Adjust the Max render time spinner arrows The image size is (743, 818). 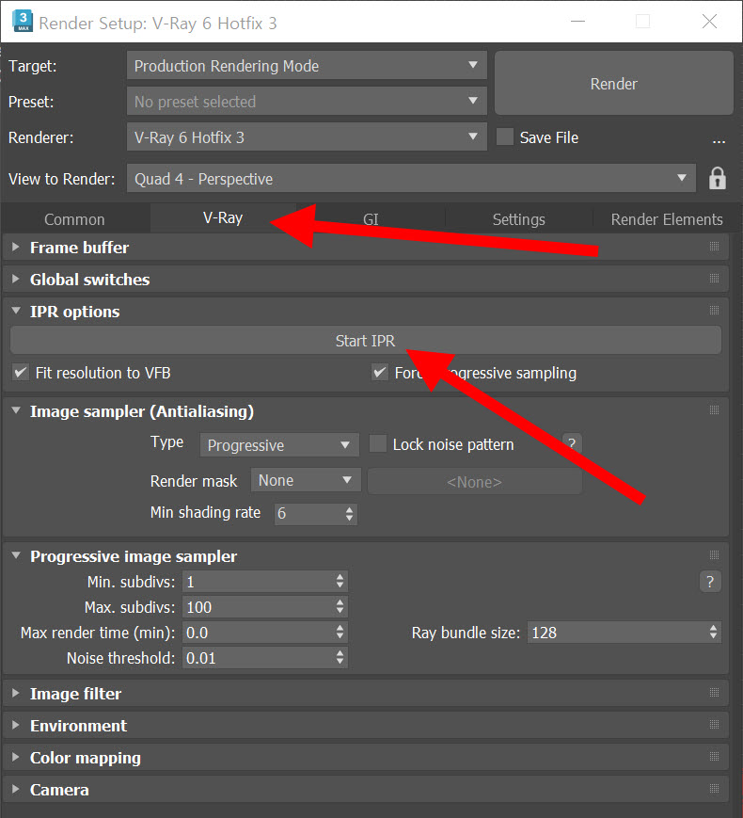(x=340, y=633)
